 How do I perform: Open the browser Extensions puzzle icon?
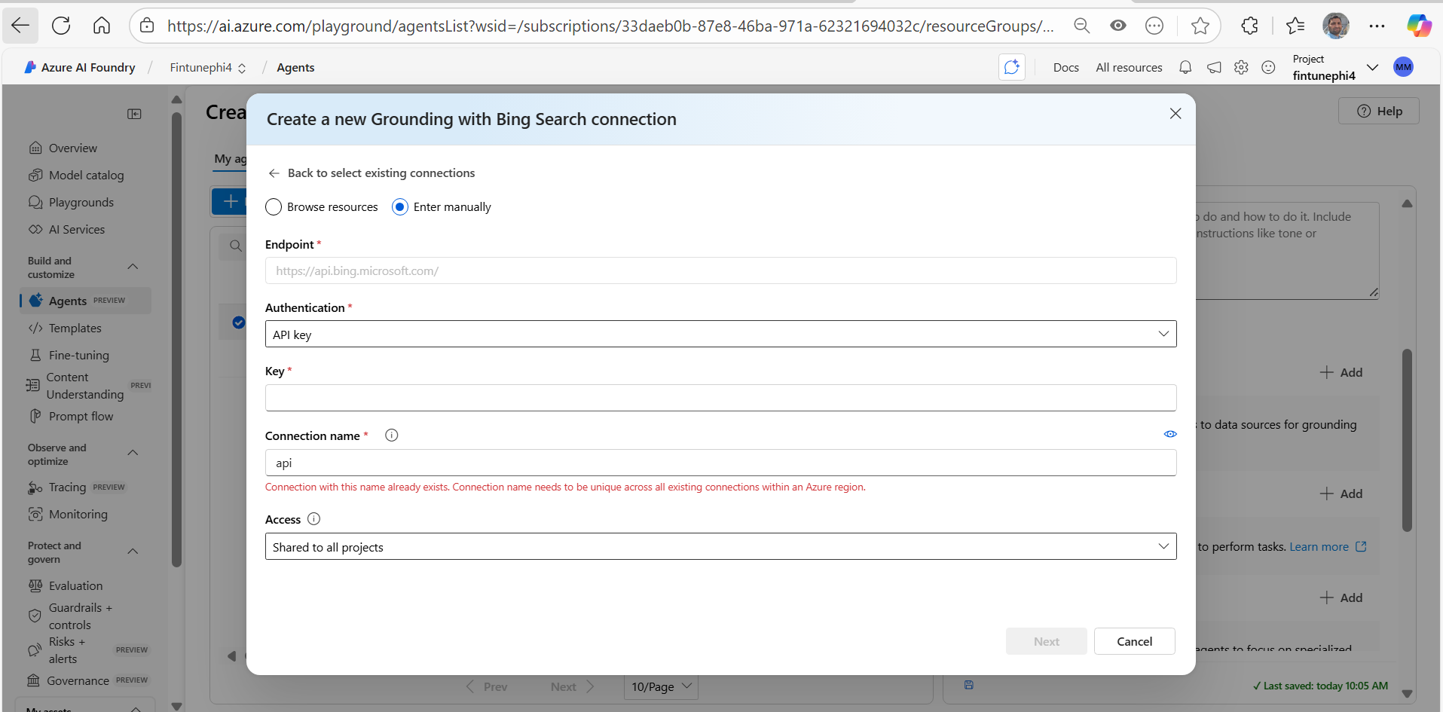coord(1249,26)
